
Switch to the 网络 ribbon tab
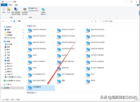point(10,5)
